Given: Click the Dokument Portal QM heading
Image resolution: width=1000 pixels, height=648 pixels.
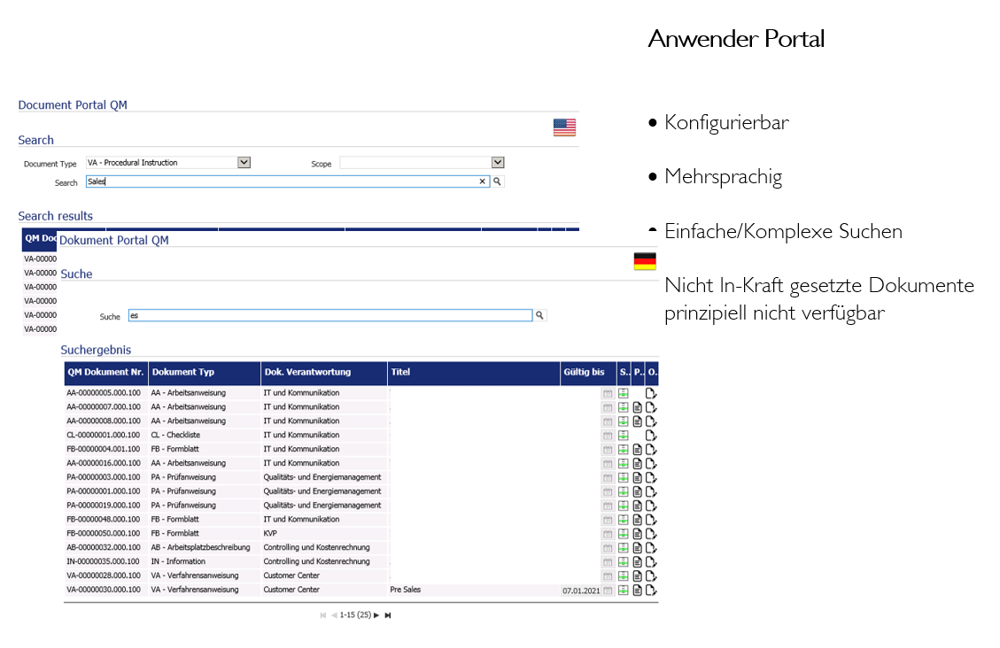Looking at the screenshot, I should point(114,240).
